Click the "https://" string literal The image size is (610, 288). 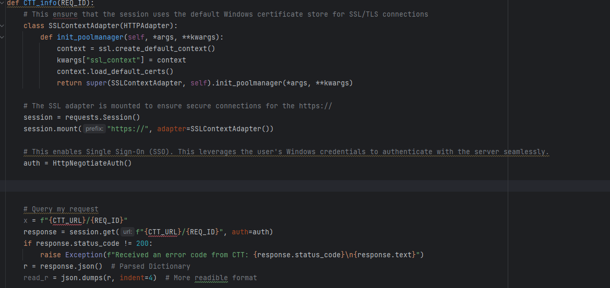point(128,129)
